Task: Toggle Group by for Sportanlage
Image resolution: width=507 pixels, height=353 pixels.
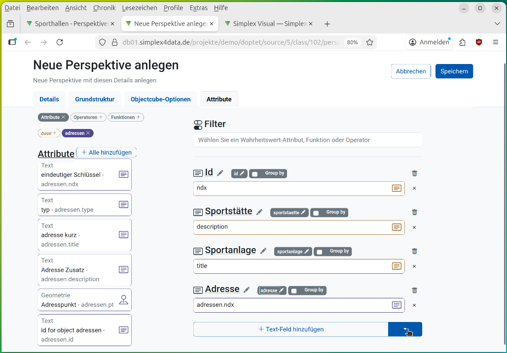Action: [x=320, y=252]
